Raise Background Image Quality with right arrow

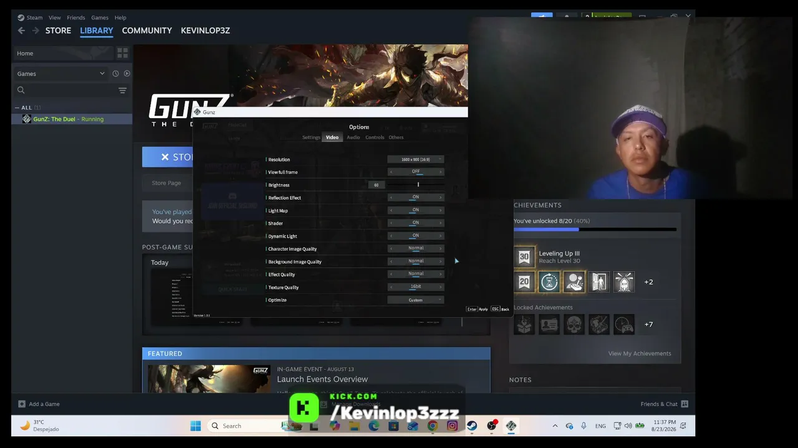441,261
